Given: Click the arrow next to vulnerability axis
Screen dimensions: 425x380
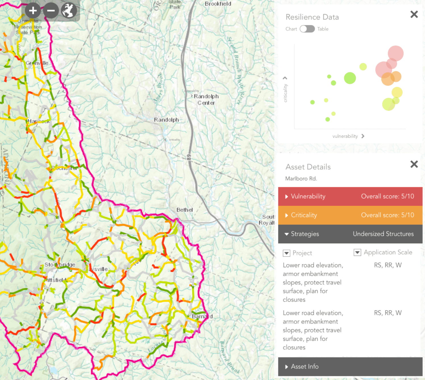Looking at the screenshot, I should coord(363,136).
